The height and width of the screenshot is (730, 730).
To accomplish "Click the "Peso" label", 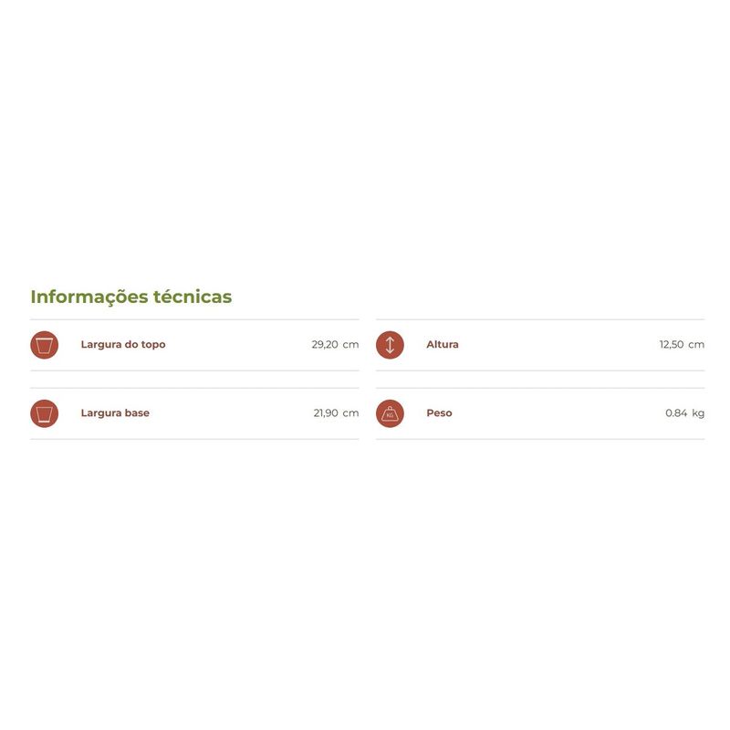I will pos(439,413).
